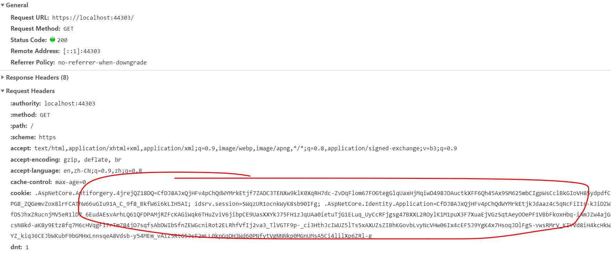This screenshot has height=254, width=611.
Task: Click the Remote Address value
Action: coord(81,51)
